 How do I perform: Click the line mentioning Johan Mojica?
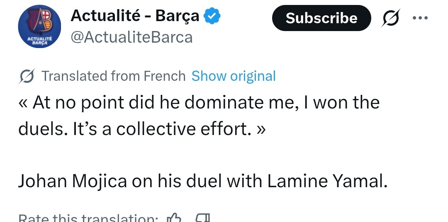pyautogui.click(x=202, y=182)
